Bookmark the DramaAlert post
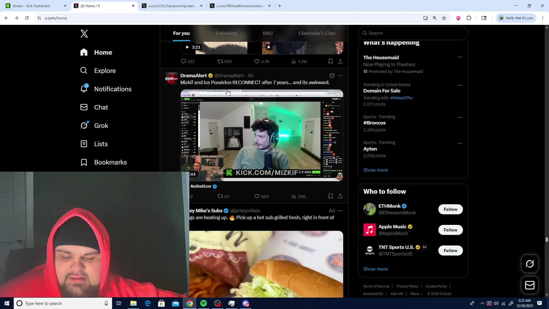 pyautogui.click(x=330, y=196)
